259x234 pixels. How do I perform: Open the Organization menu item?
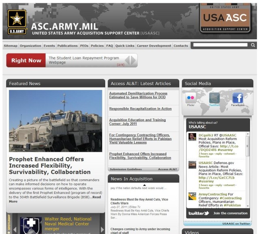30,46
